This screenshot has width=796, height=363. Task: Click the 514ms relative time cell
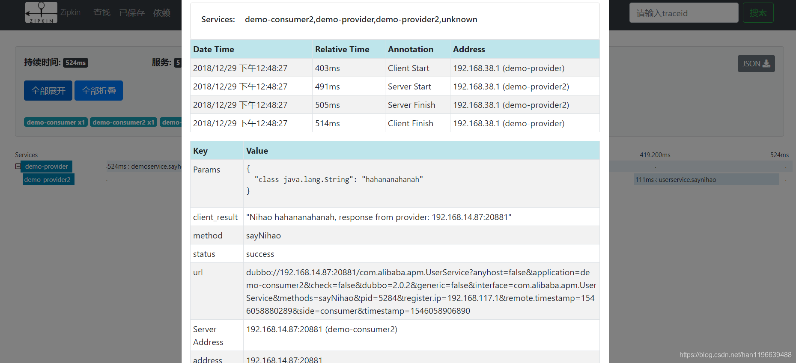(349, 123)
